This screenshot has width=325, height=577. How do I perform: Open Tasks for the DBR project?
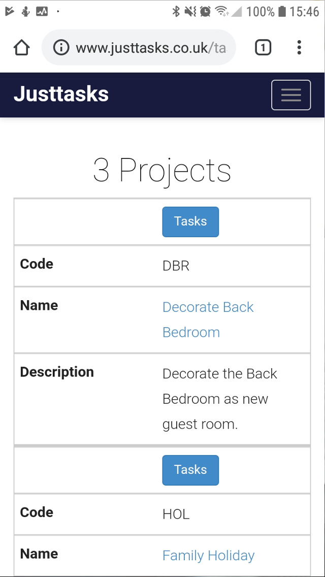coord(190,221)
